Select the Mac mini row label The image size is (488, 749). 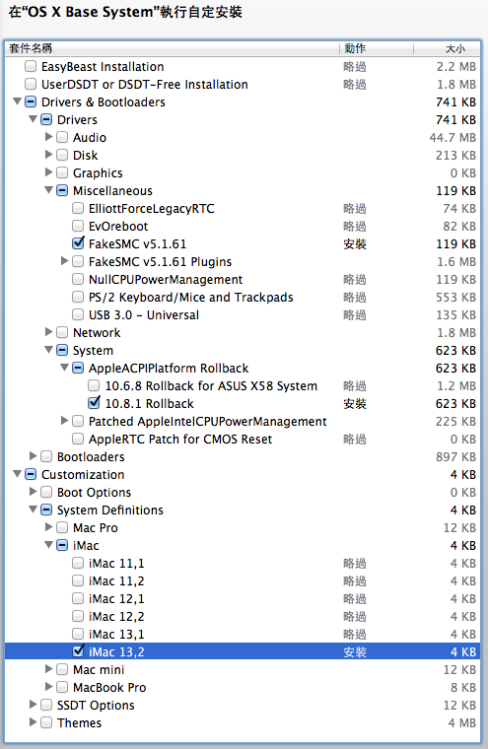click(99, 670)
